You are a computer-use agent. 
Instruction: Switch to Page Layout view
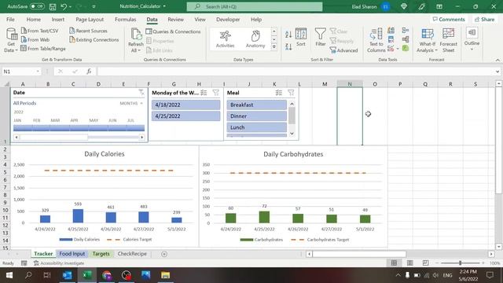(x=409, y=263)
